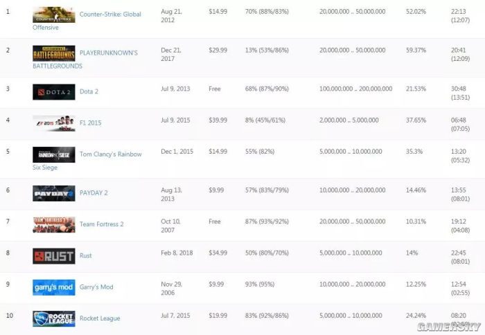The width and height of the screenshot is (485, 335).
Task: Open the F1 2015 game thumbnail
Action: point(54,123)
